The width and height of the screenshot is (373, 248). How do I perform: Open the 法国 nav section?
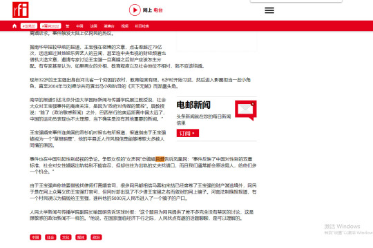click(93, 26)
